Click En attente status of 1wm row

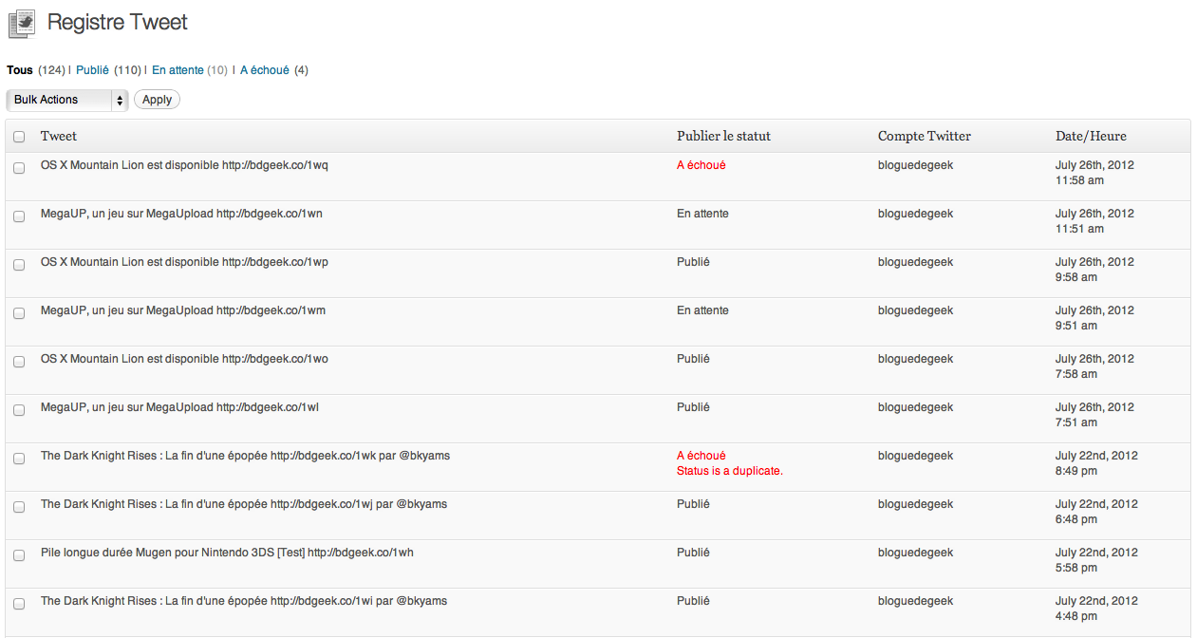702,310
